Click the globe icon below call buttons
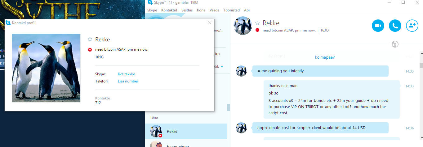 coord(395,44)
